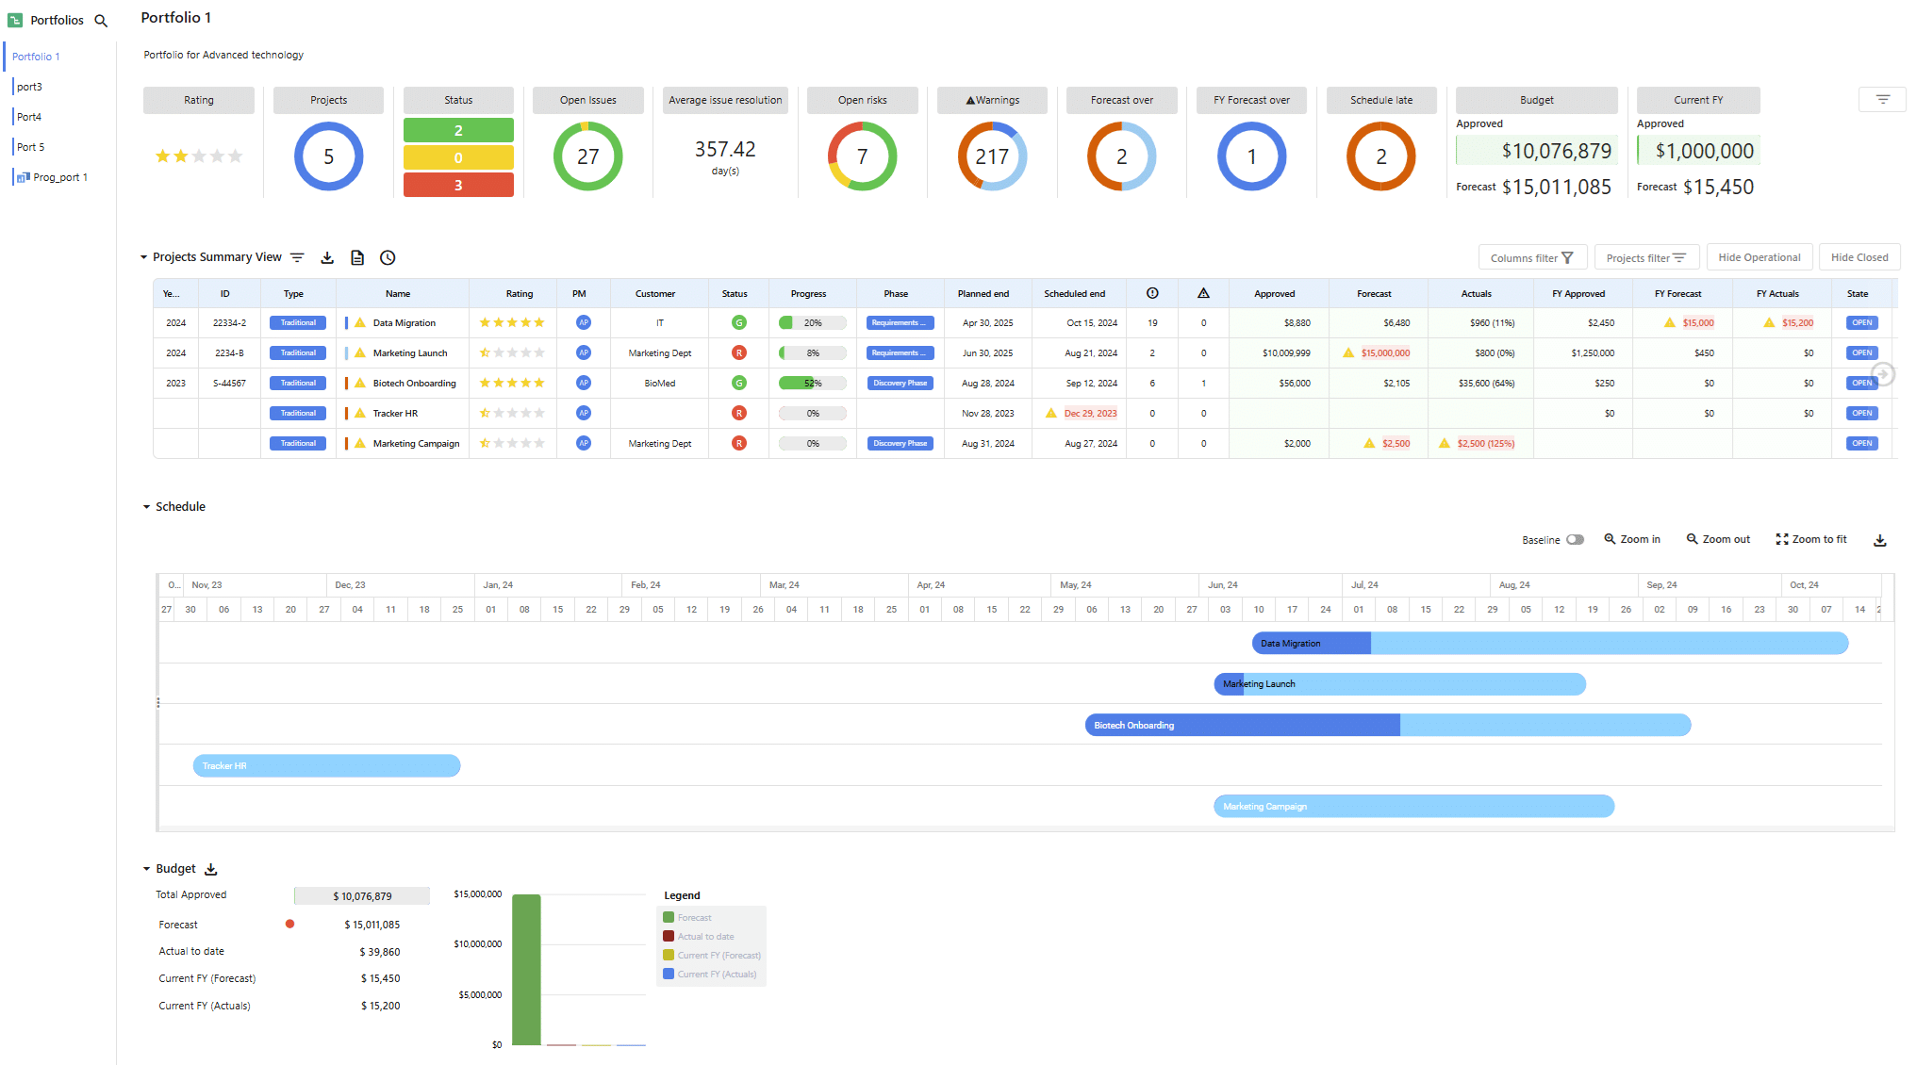Toggle Forecast series in budget legend
Viewport: 1916px width, 1065px height.
click(x=687, y=918)
